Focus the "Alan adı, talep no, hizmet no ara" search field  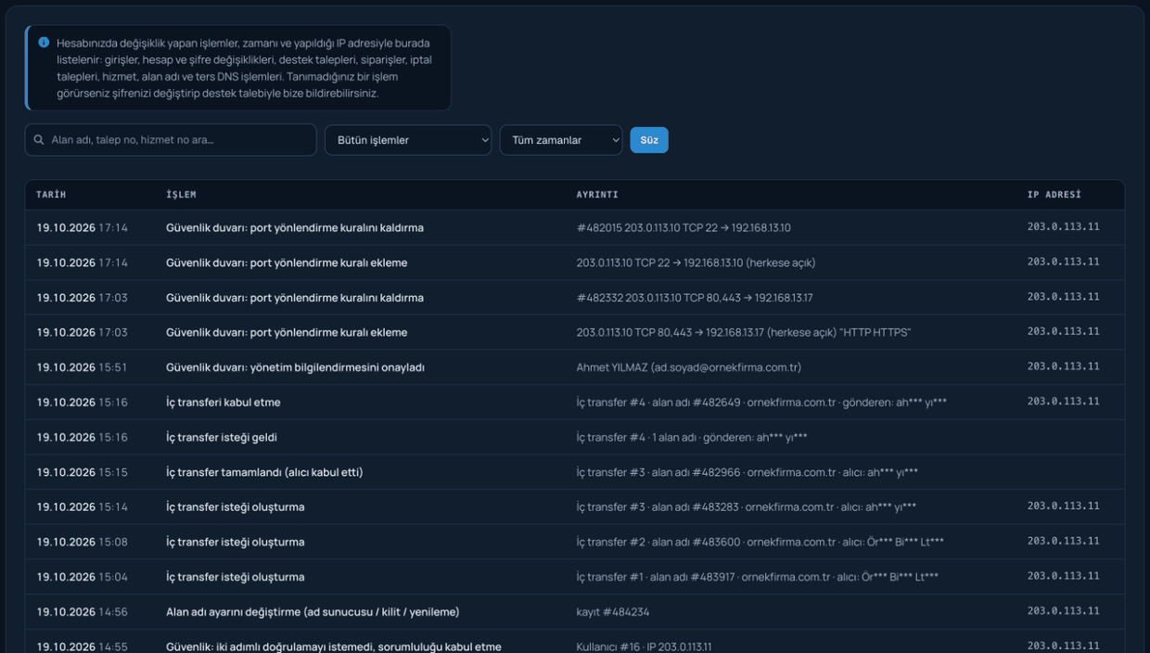171,140
